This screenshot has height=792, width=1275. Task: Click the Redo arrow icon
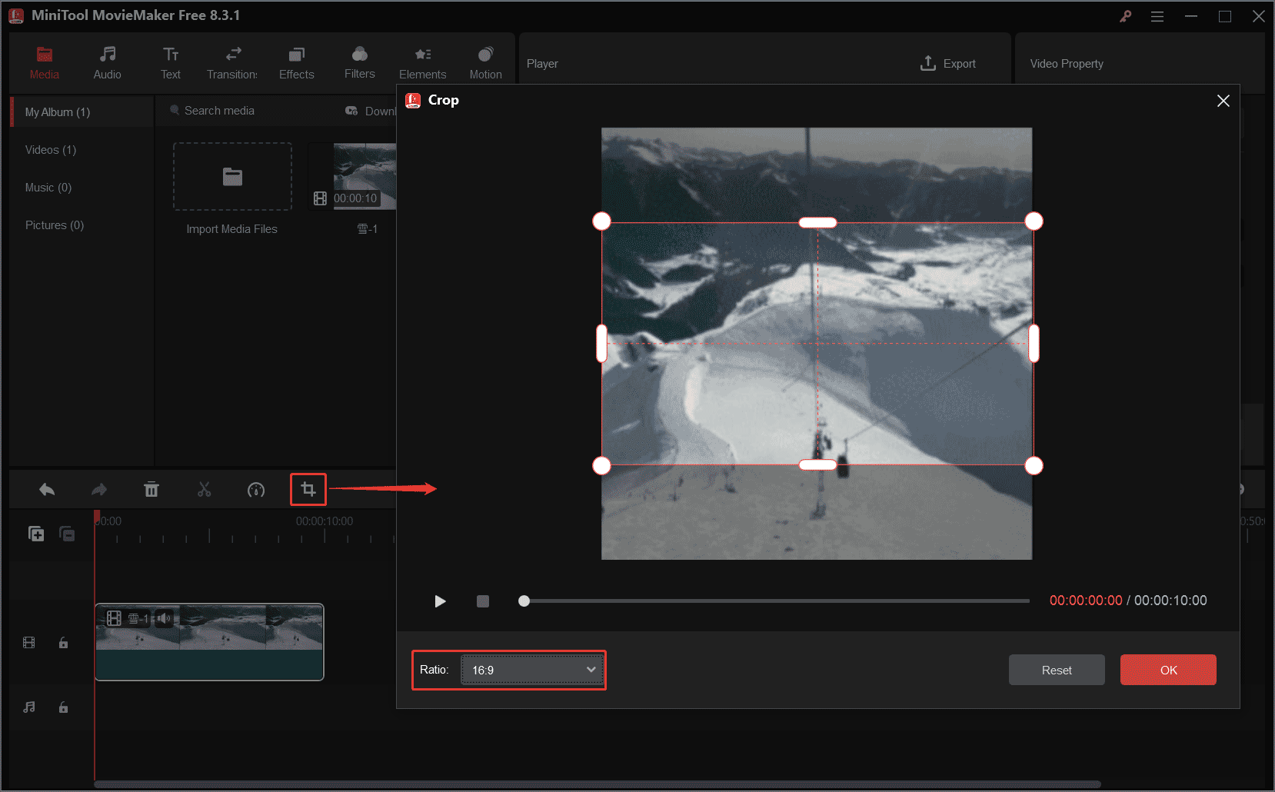pos(99,490)
